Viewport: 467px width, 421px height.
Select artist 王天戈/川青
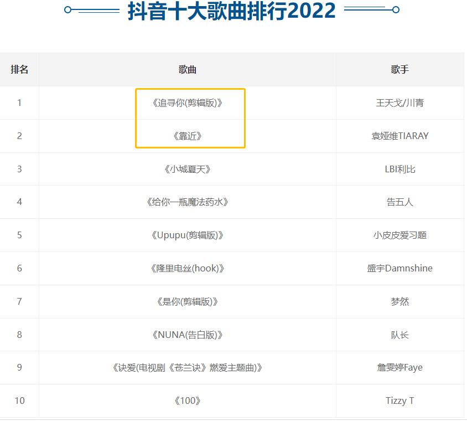[400, 102]
